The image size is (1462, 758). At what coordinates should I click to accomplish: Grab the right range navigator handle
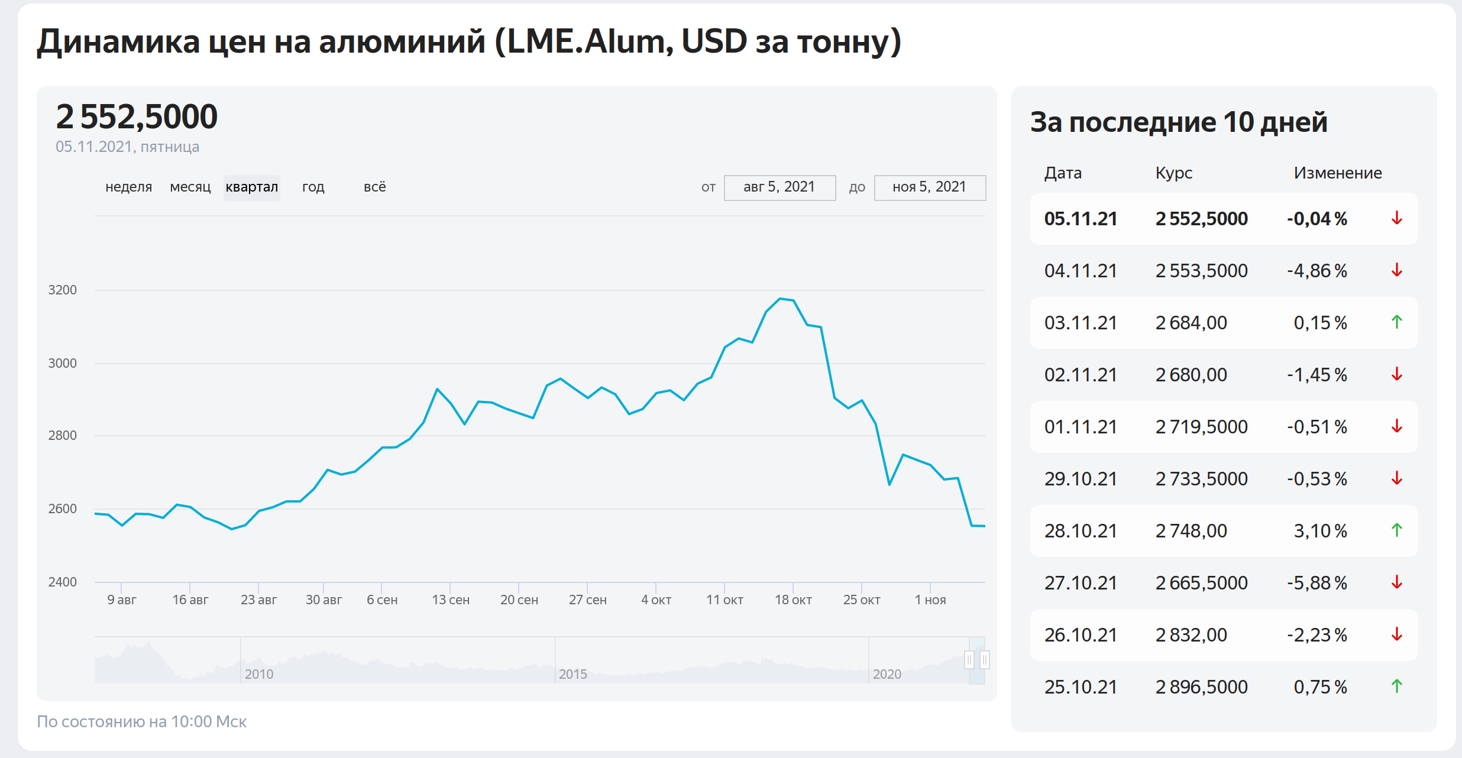985,659
